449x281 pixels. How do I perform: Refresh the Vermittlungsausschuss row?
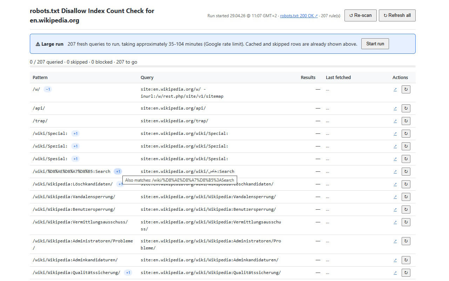[406, 222]
